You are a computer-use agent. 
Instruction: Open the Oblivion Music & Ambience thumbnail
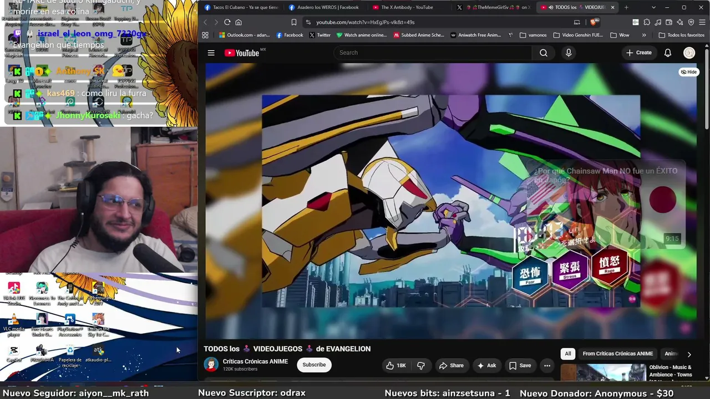coord(603,372)
